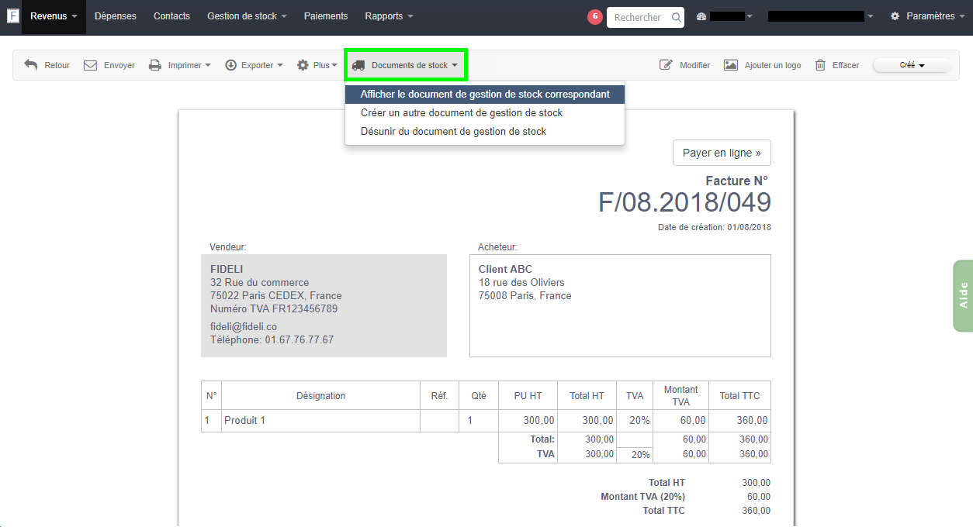Select Afficher le document de gestion de stock correspondant
This screenshot has width=973, height=527.
pos(484,94)
